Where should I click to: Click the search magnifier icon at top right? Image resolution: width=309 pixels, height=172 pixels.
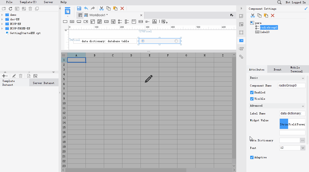tap(279, 2)
